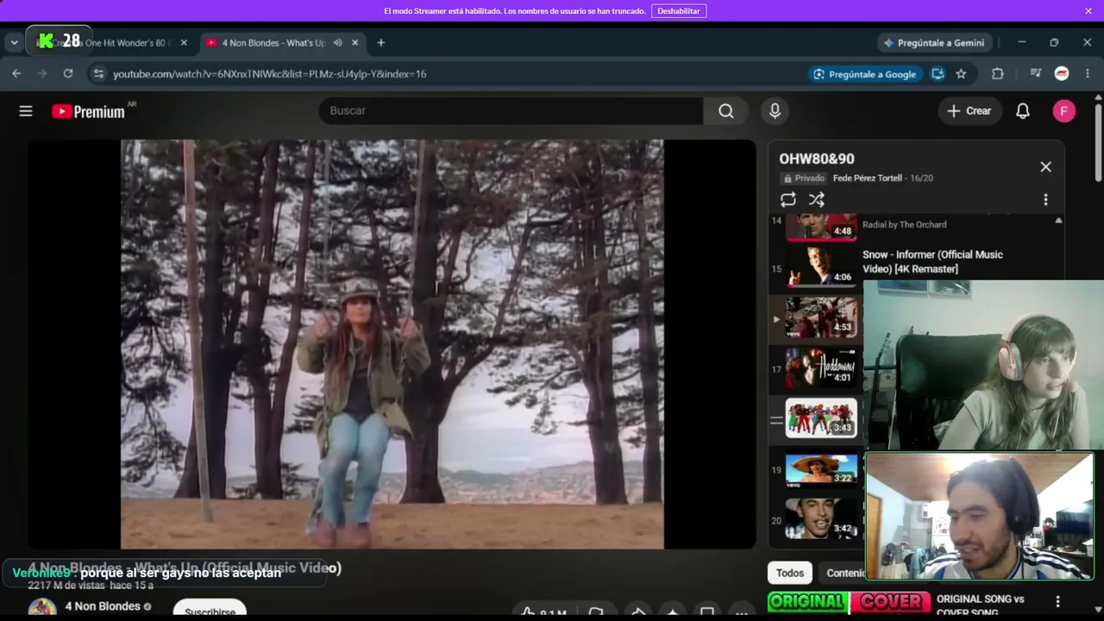The image size is (1104, 621).
Task: Play playlist item 20 thumbnail 3:42
Action: [x=821, y=519]
